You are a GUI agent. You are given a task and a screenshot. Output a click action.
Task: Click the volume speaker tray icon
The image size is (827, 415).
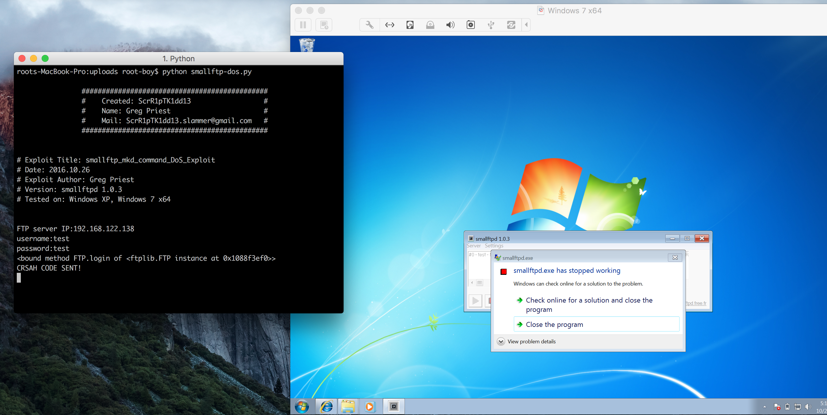click(x=808, y=407)
